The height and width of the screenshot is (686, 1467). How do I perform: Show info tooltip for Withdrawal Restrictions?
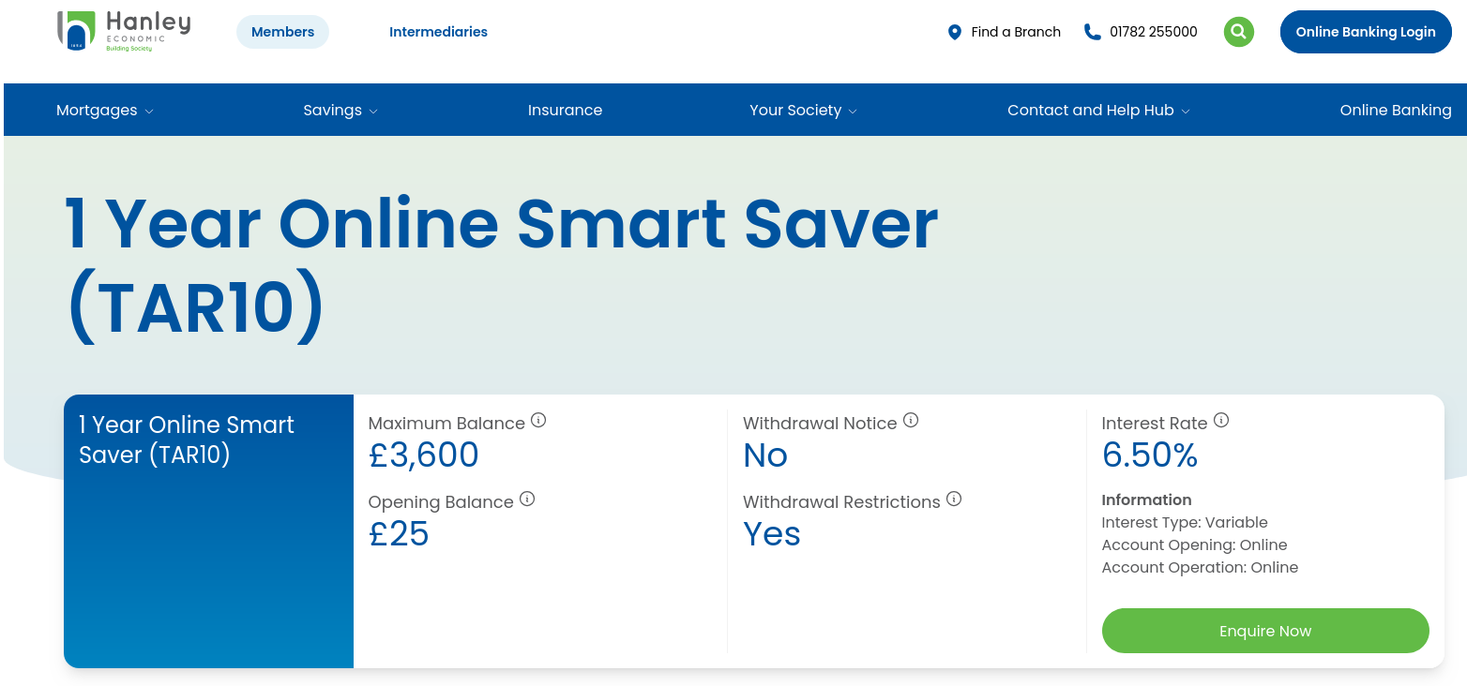click(954, 499)
